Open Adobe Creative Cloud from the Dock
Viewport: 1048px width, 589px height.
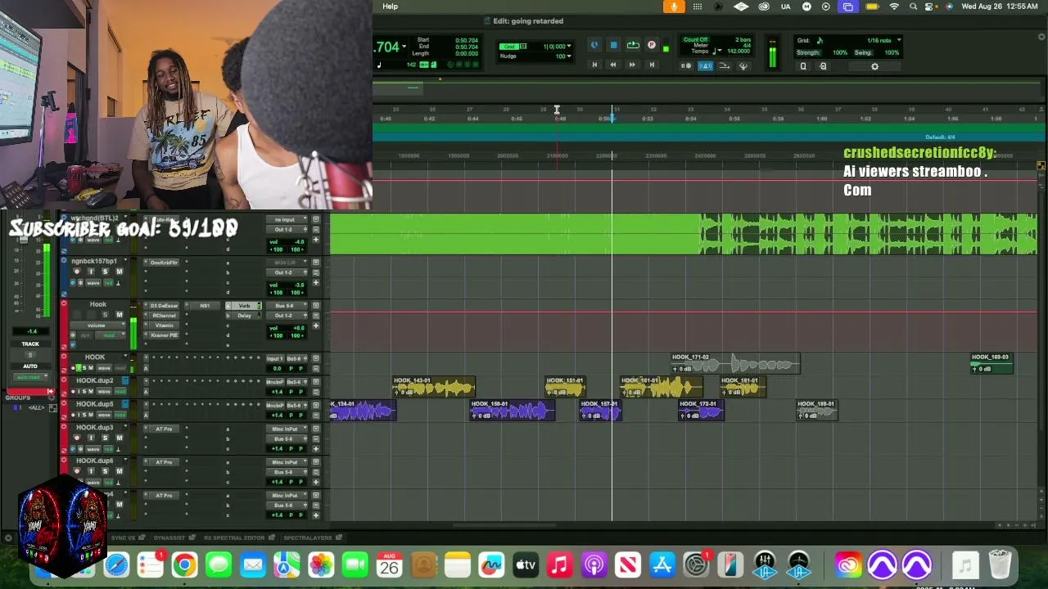pyautogui.click(x=848, y=564)
